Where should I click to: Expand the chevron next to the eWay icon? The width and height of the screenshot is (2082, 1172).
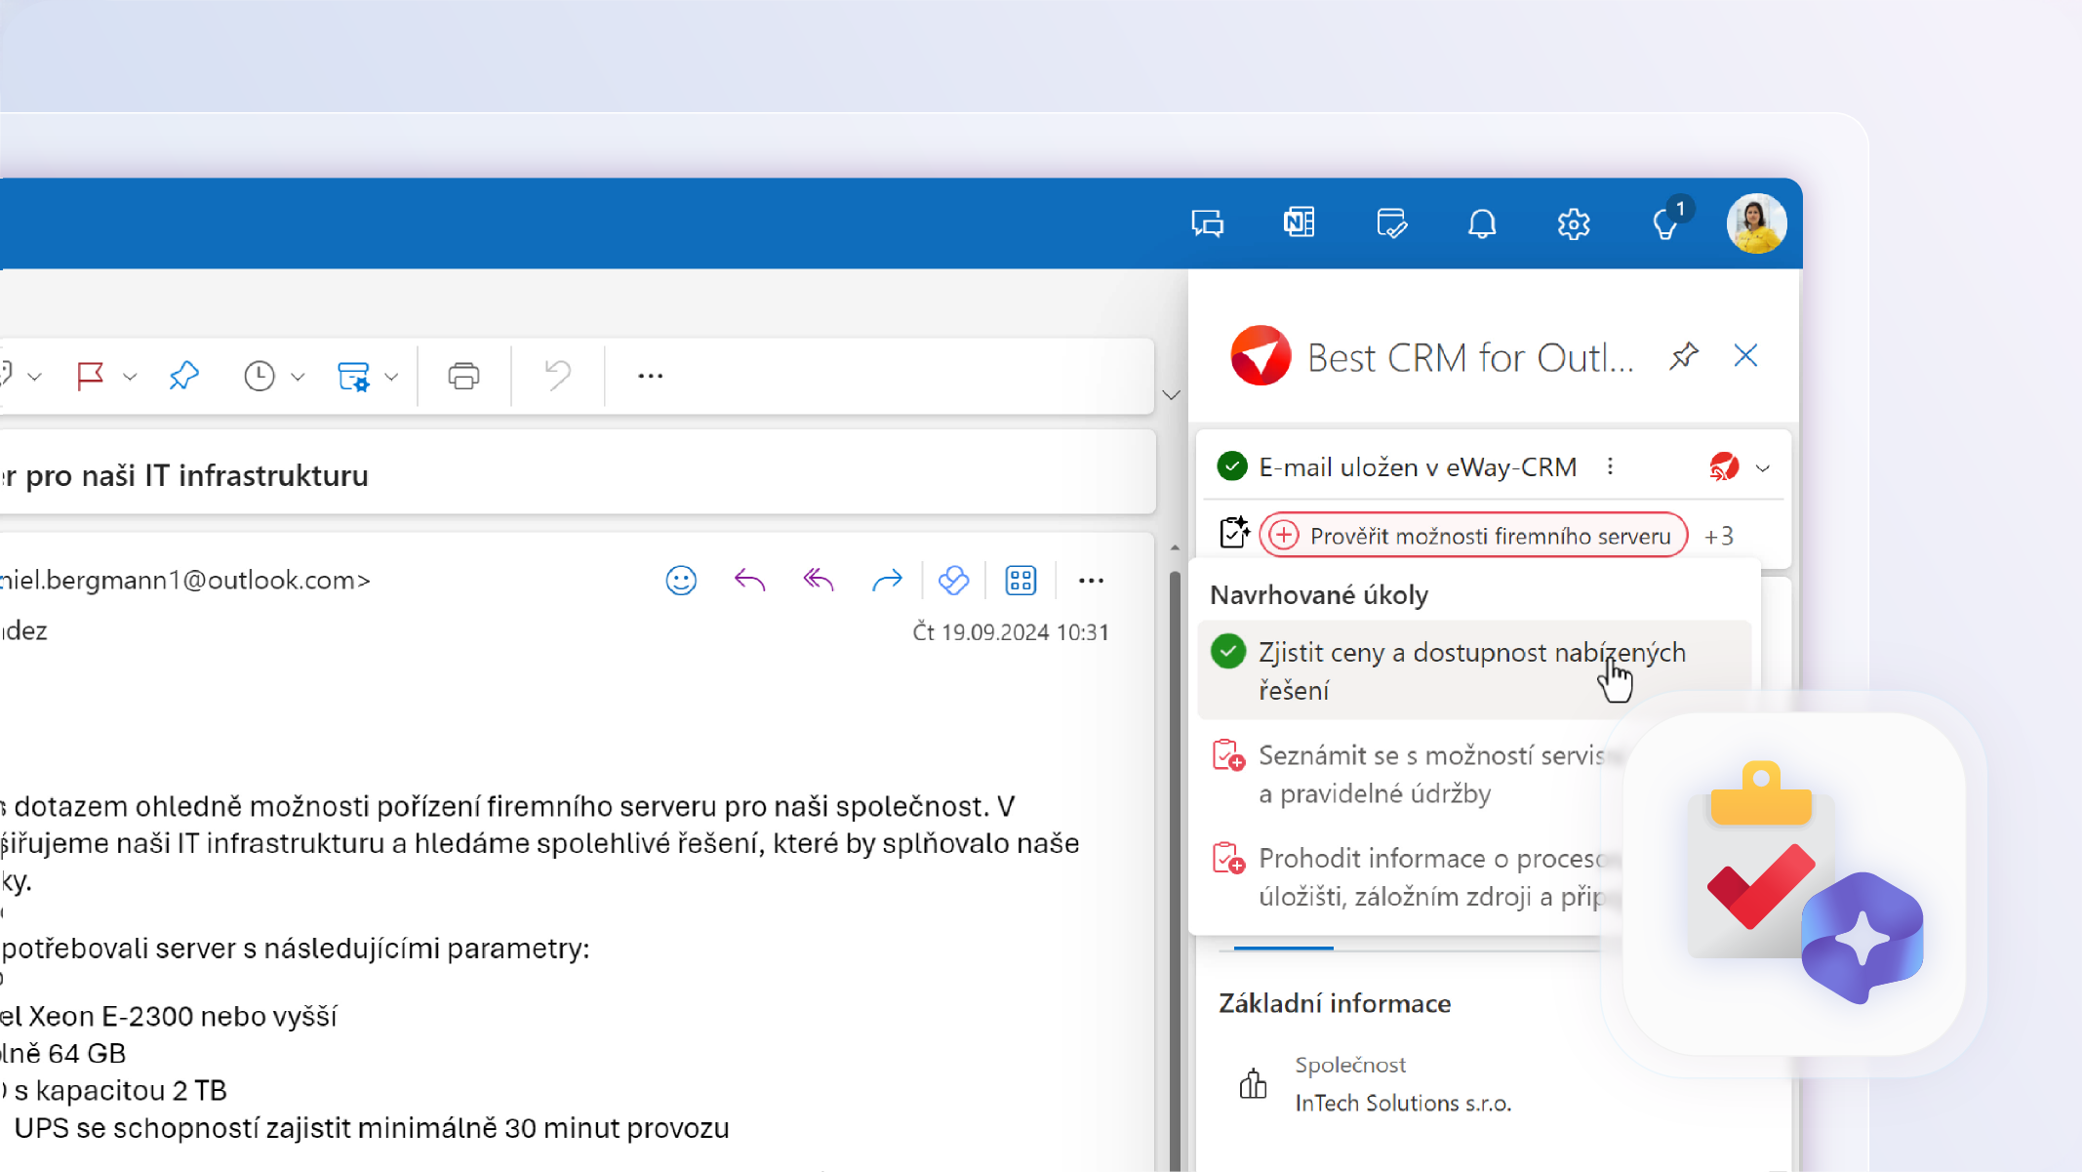[1762, 468]
